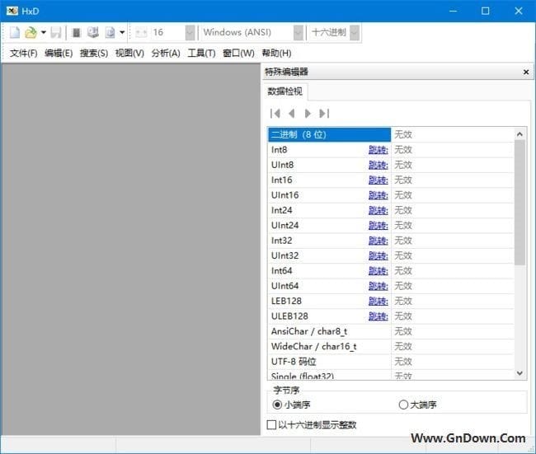Click the 跳转 link for UInt16
Screen dimensions: 536x454
[x=378, y=195]
